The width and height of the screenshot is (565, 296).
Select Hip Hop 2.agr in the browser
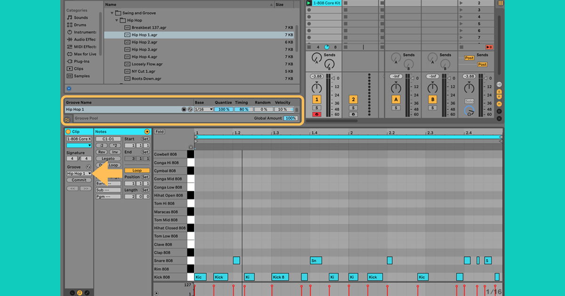[145, 42]
